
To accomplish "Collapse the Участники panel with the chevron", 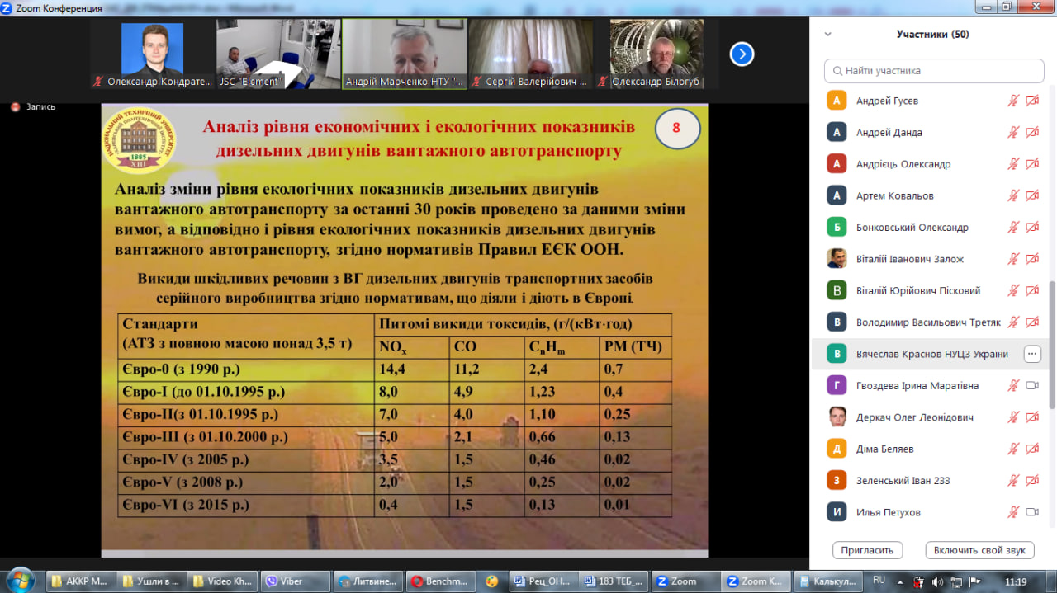I will click(827, 35).
